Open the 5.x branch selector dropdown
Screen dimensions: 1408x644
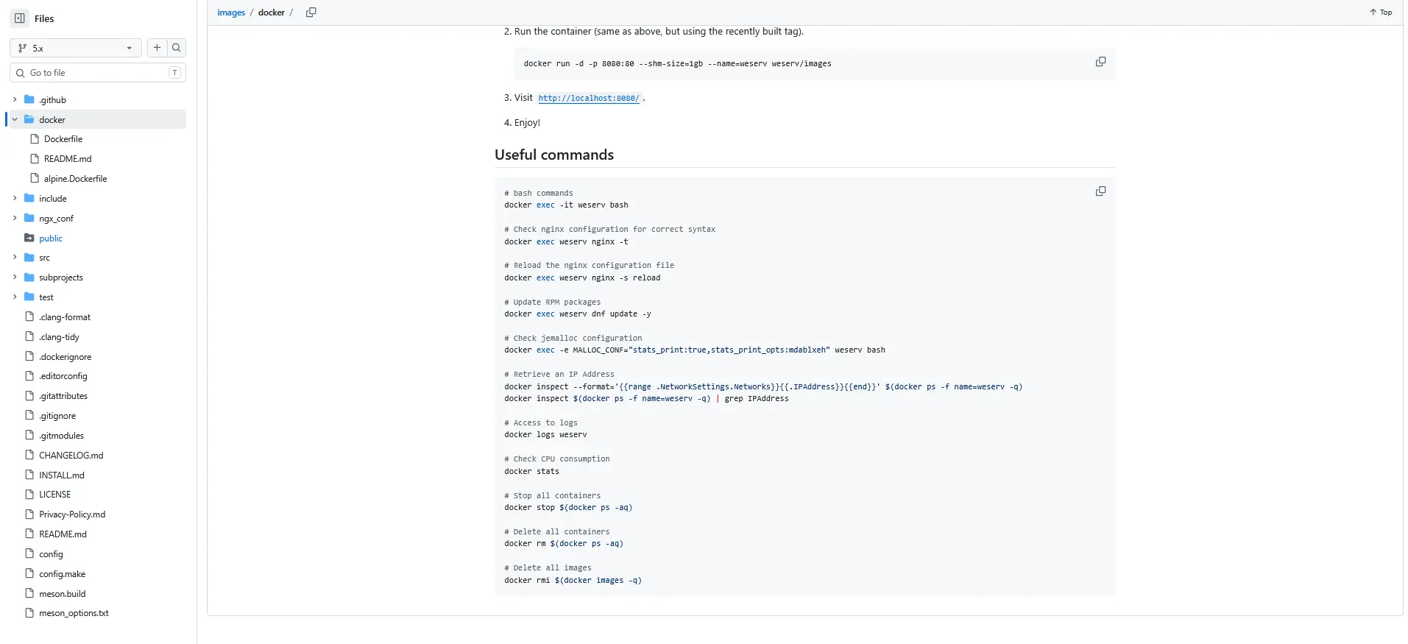pyautogui.click(x=76, y=48)
